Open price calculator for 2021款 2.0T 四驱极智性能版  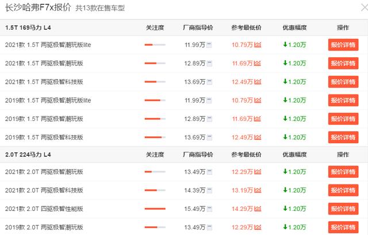pyautogui.click(x=209, y=209)
